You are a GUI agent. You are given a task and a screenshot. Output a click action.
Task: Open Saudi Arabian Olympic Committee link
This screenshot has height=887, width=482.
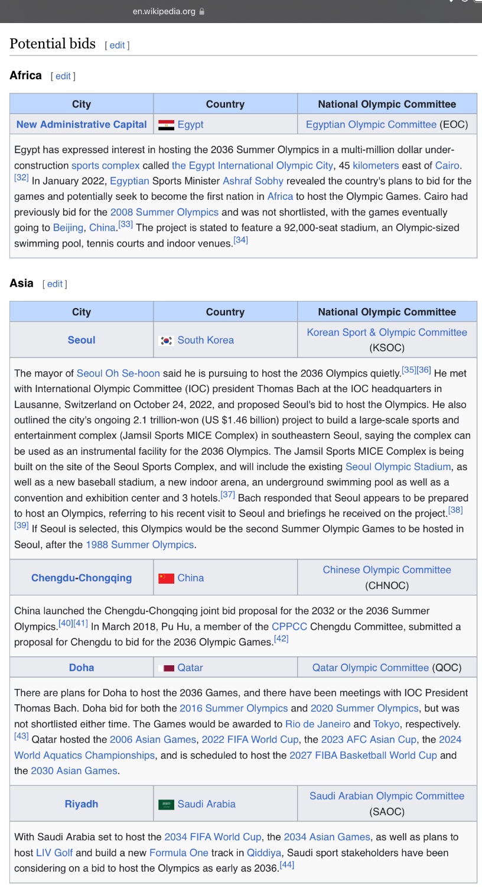coord(387,796)
